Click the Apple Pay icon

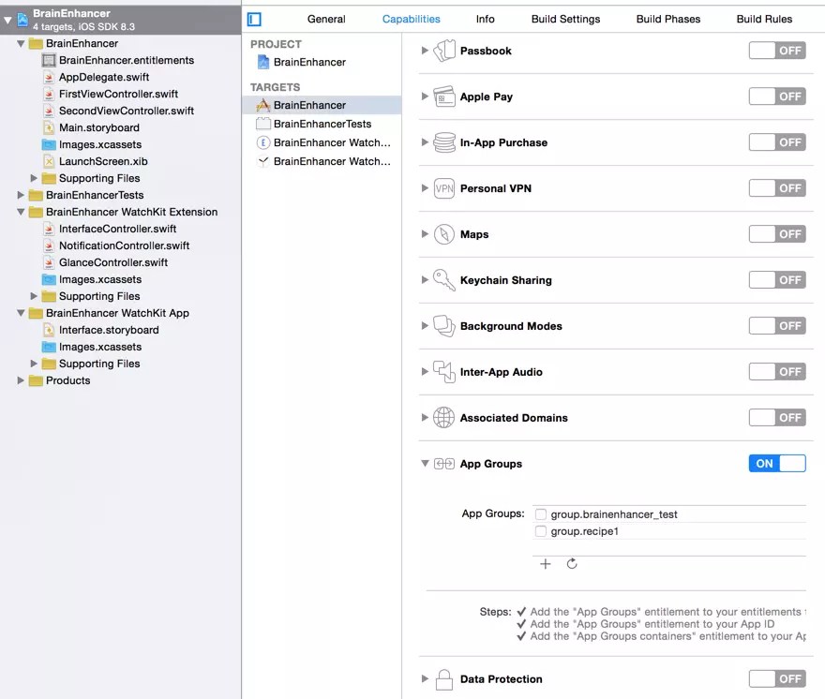point(442,97)
